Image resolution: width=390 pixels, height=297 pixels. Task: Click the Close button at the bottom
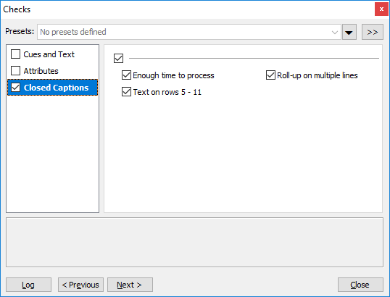click(x=360, y=285)
